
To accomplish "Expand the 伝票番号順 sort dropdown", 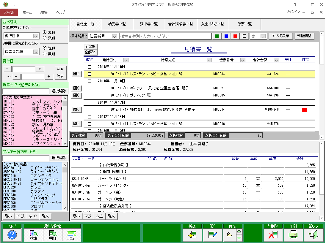I will (36, 52).
